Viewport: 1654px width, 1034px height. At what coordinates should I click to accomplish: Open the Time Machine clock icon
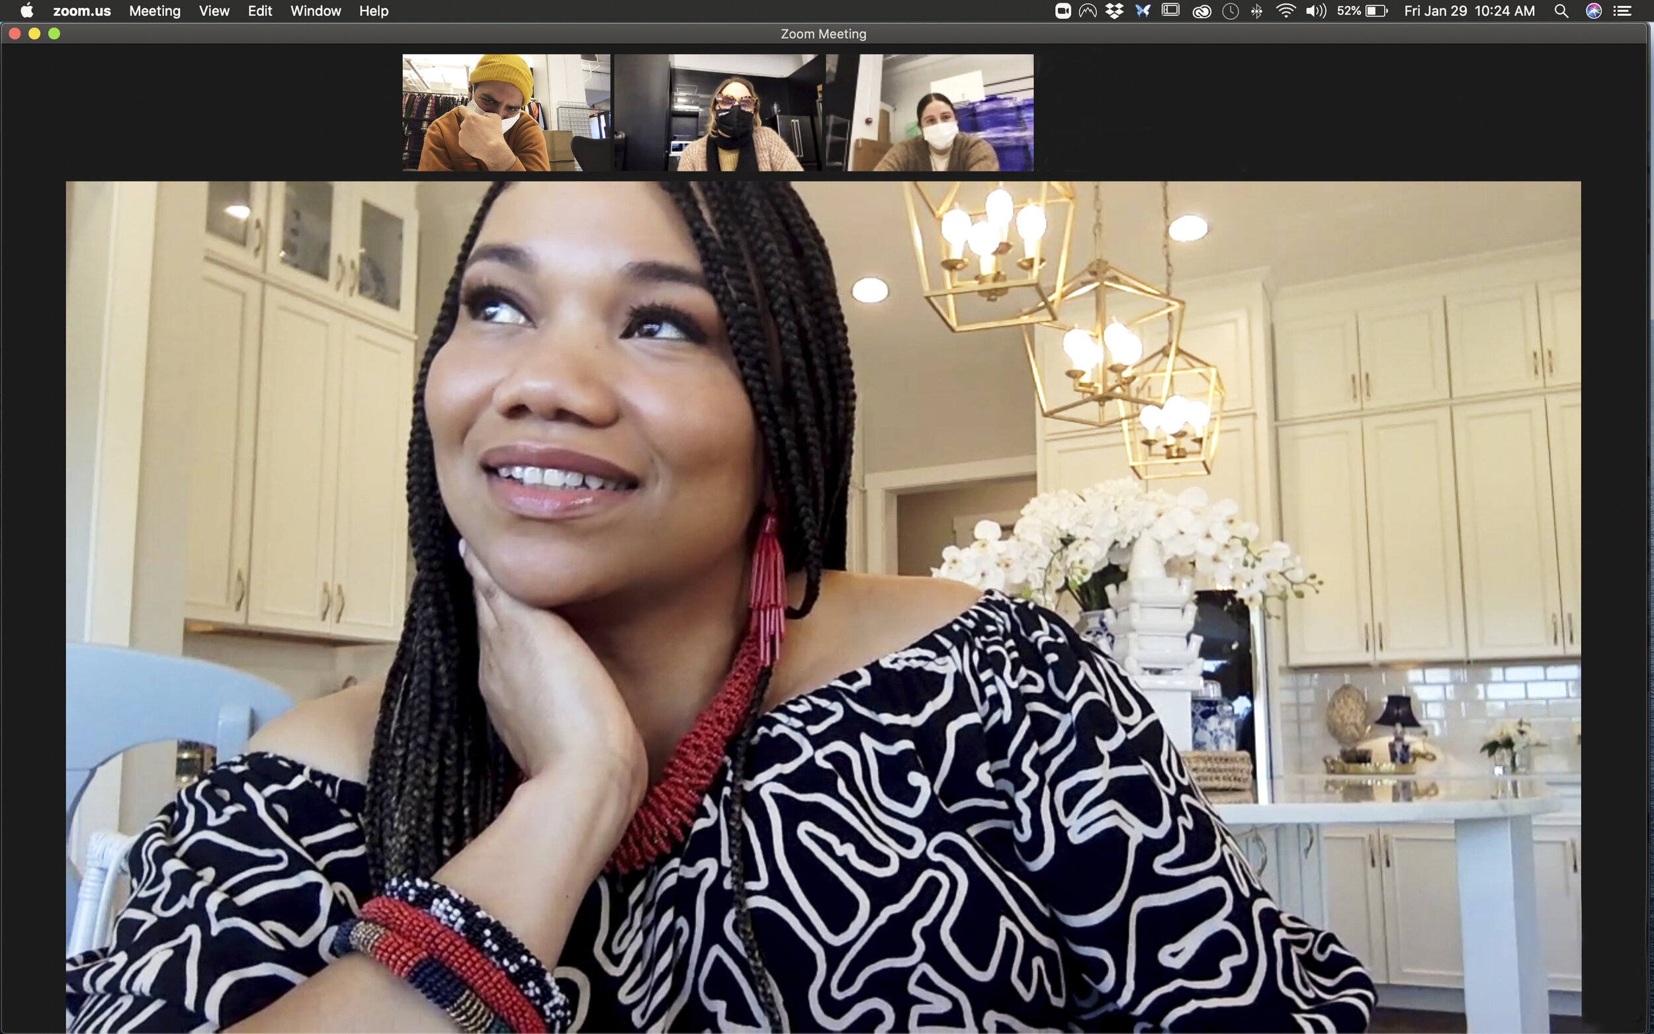point(1230,11)
